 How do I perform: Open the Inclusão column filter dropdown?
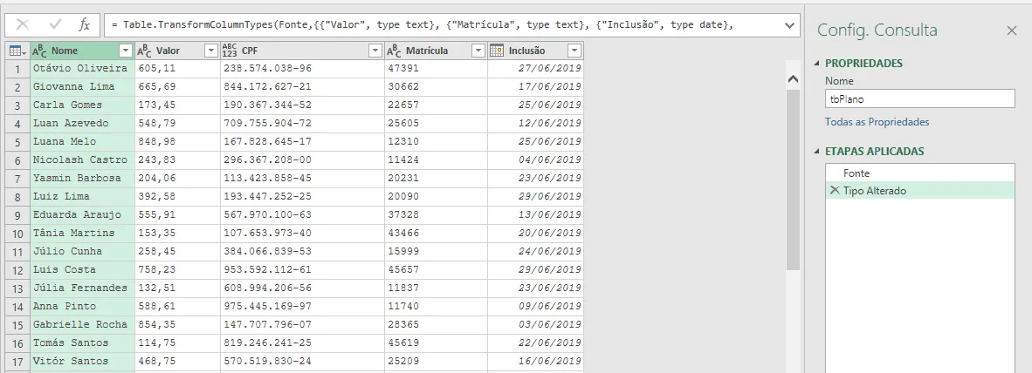pyautogui.click(x=574, y=51)
